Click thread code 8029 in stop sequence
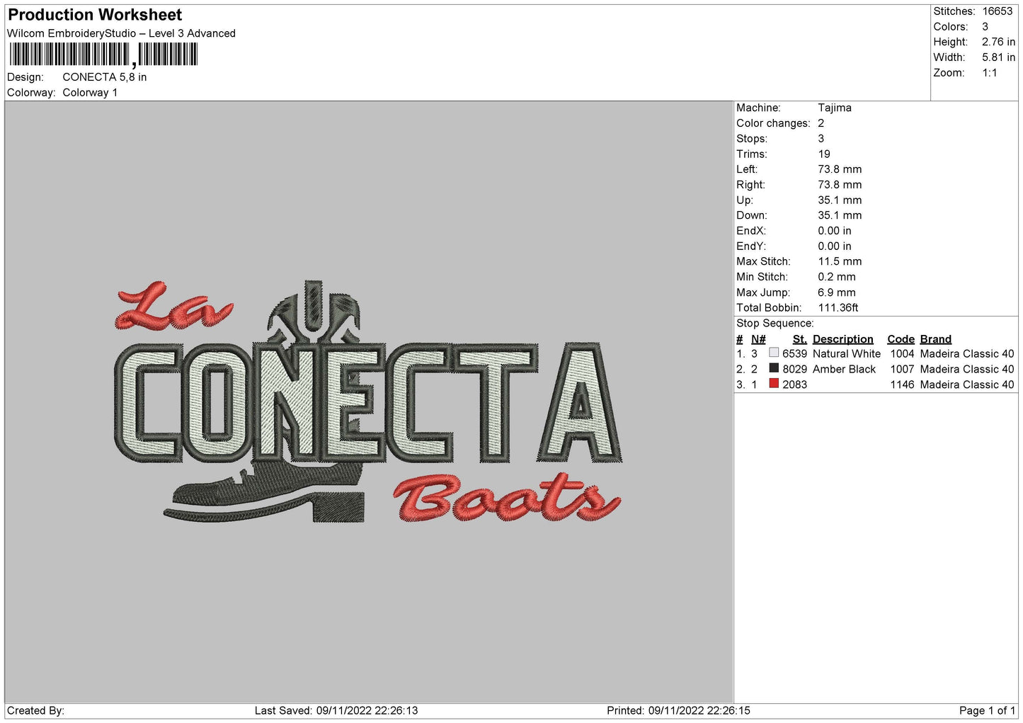Image resolution: width=1023 pixels, height=723 pixels. (794, 369)
